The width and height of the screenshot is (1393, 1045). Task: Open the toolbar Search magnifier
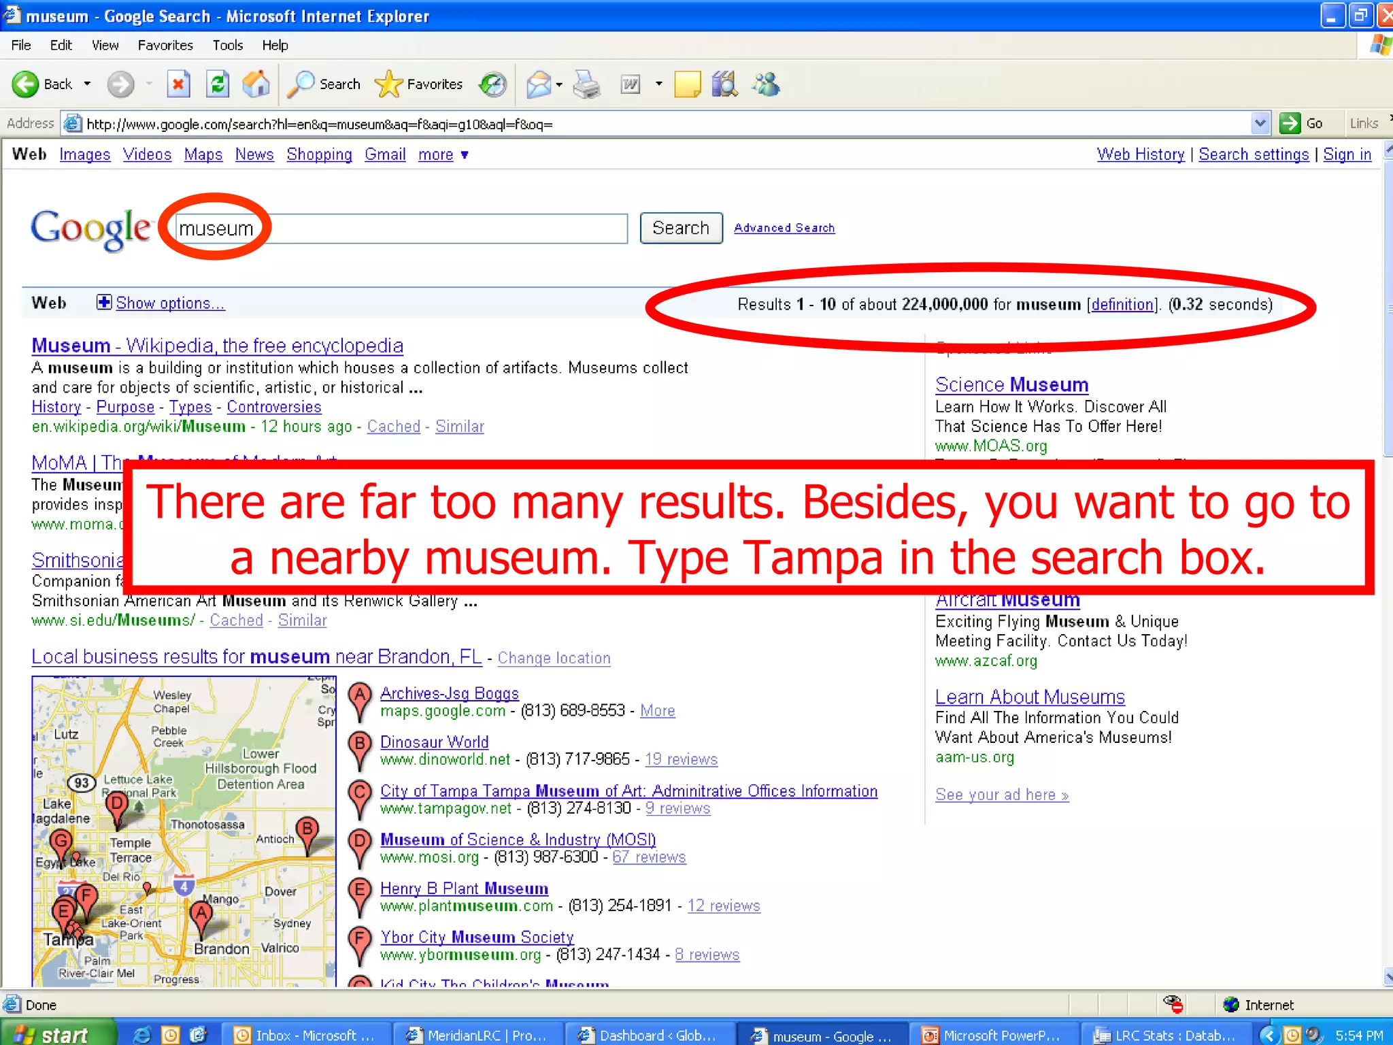(301, 84)
